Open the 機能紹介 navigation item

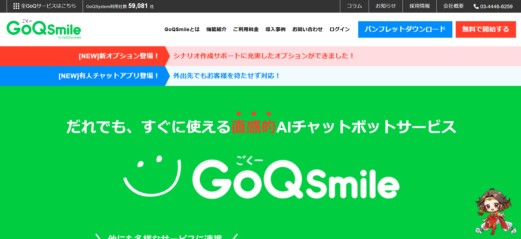(x=216, y=29)
